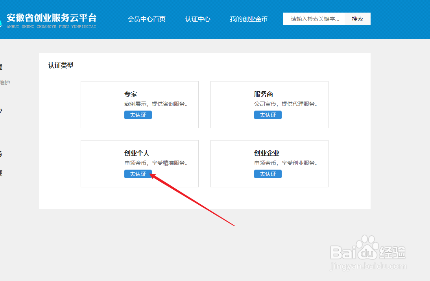Click text 申领金币，享受创业服务。
This screenshot has height=281, width=430.
tap(286, 163)
